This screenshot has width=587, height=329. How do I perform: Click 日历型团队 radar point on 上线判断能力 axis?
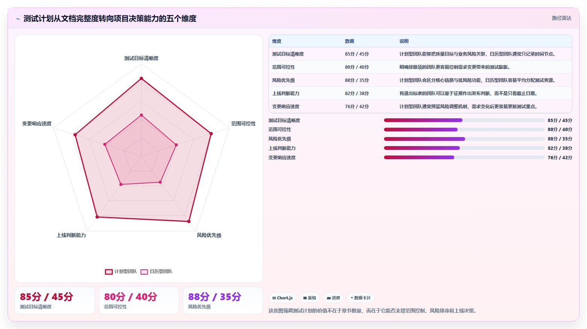click(121, 184)
